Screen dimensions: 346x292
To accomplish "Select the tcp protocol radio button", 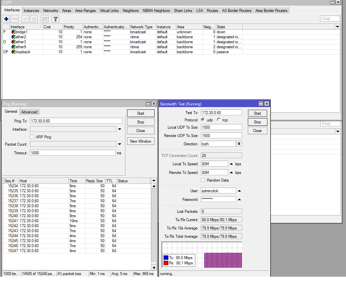I will (x=219, y=120).
